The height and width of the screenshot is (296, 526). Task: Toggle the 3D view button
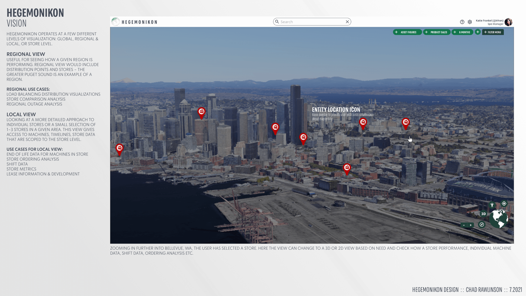coord(484,214)
